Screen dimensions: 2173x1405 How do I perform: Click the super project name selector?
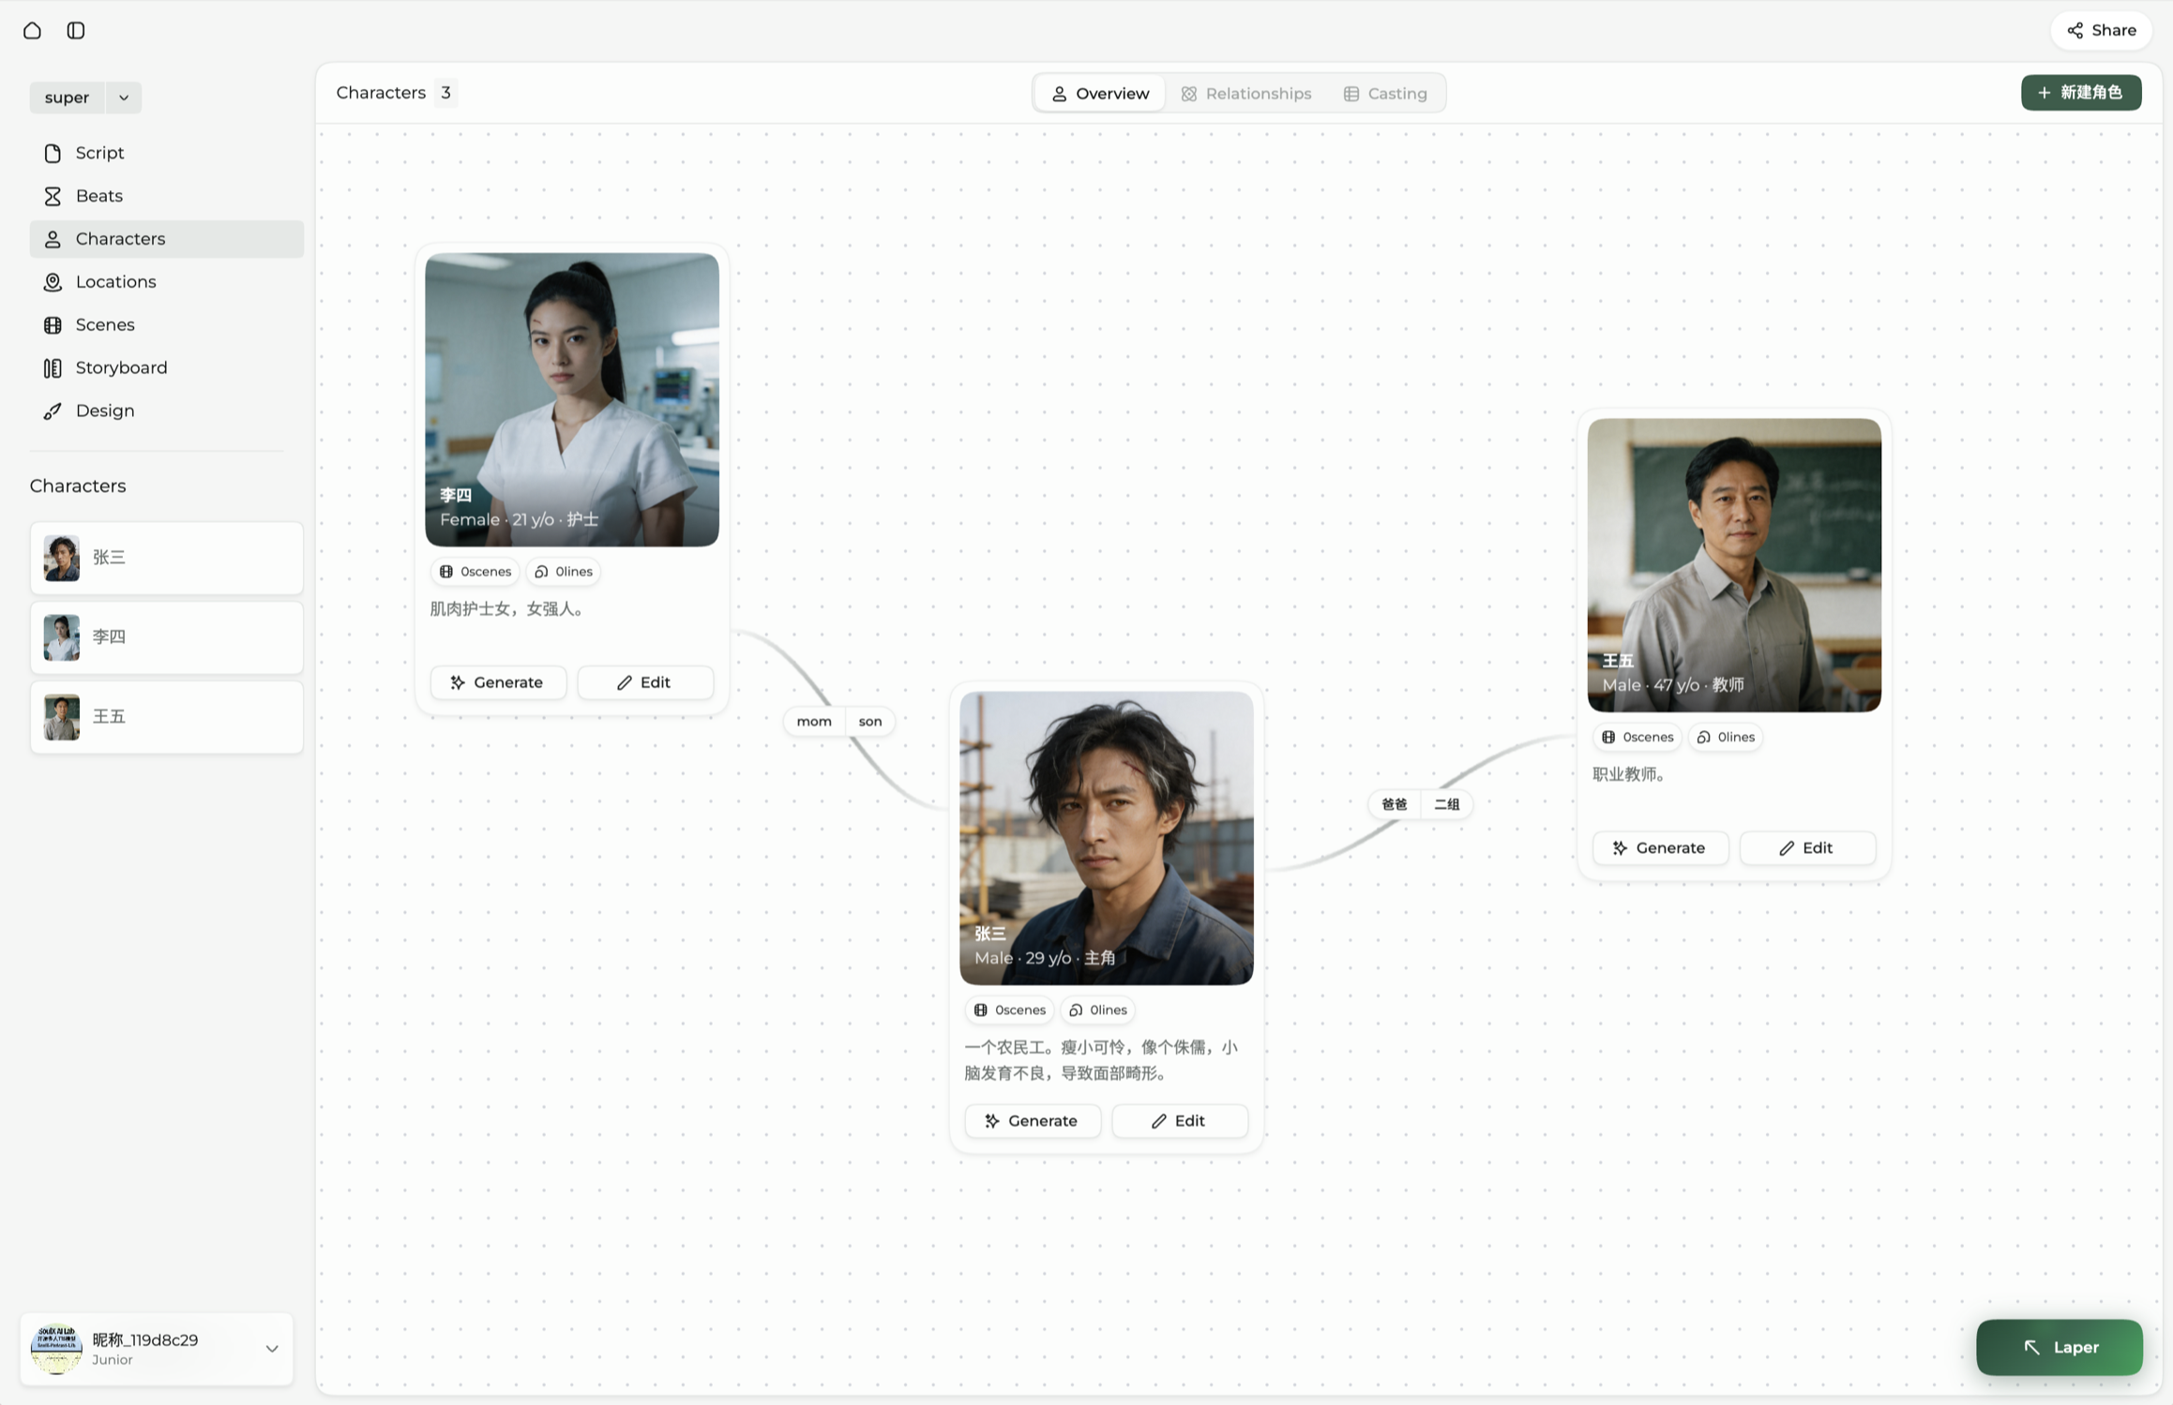click(x=67, y=97)
